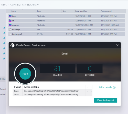128x114 pixels.
Task: Minimize the Panda Dome scan window
Action: pos(113,45)
